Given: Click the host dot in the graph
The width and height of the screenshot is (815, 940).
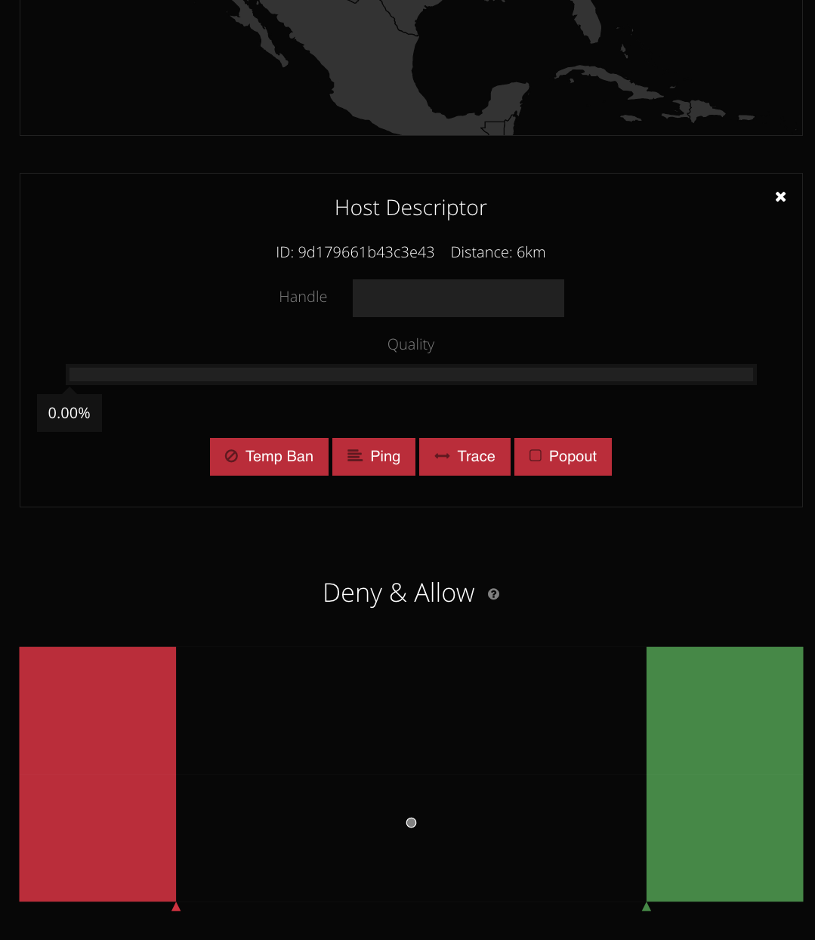Looking at the screenshot, I should pyautogui.click(x=411, y=822).
